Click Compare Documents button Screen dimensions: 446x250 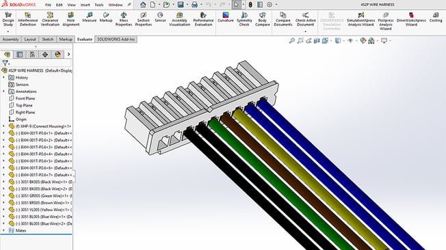[x=283, y=19]
